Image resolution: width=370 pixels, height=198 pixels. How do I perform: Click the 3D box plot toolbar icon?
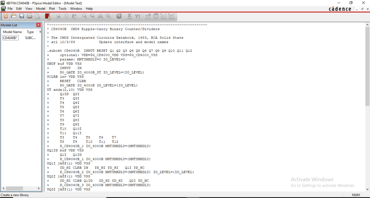pos(156,16)
